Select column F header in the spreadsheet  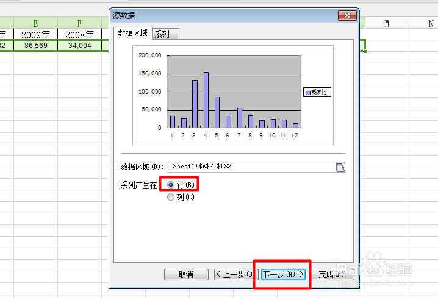point(80,23)
